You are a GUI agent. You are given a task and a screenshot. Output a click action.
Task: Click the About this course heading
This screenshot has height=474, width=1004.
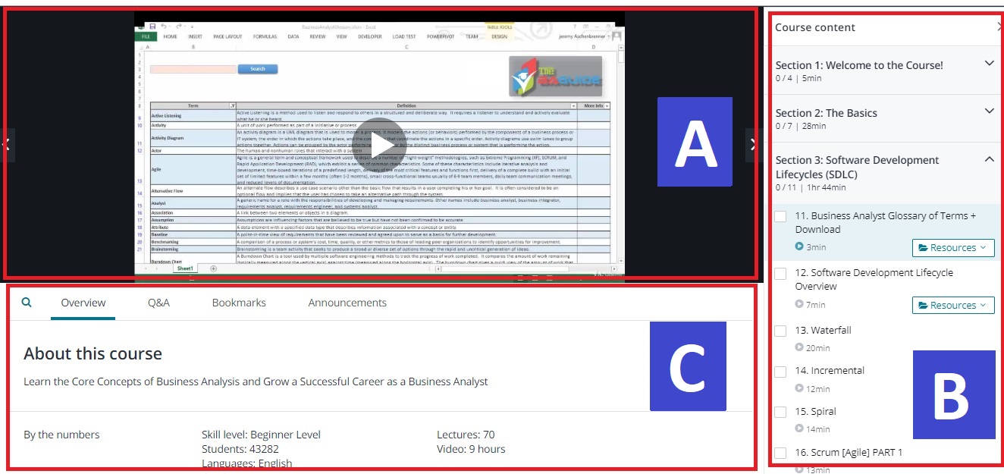(93, 353)
